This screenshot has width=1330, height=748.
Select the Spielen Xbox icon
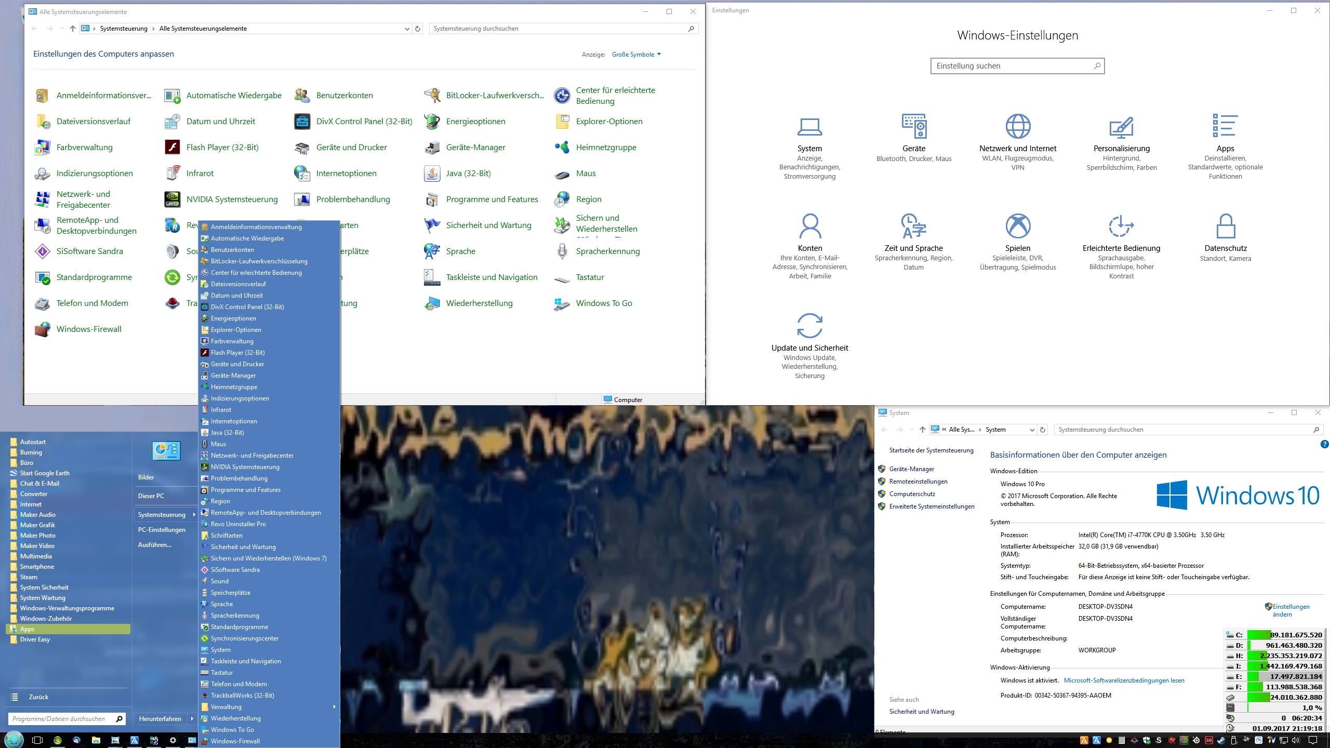coord(1018,226)
